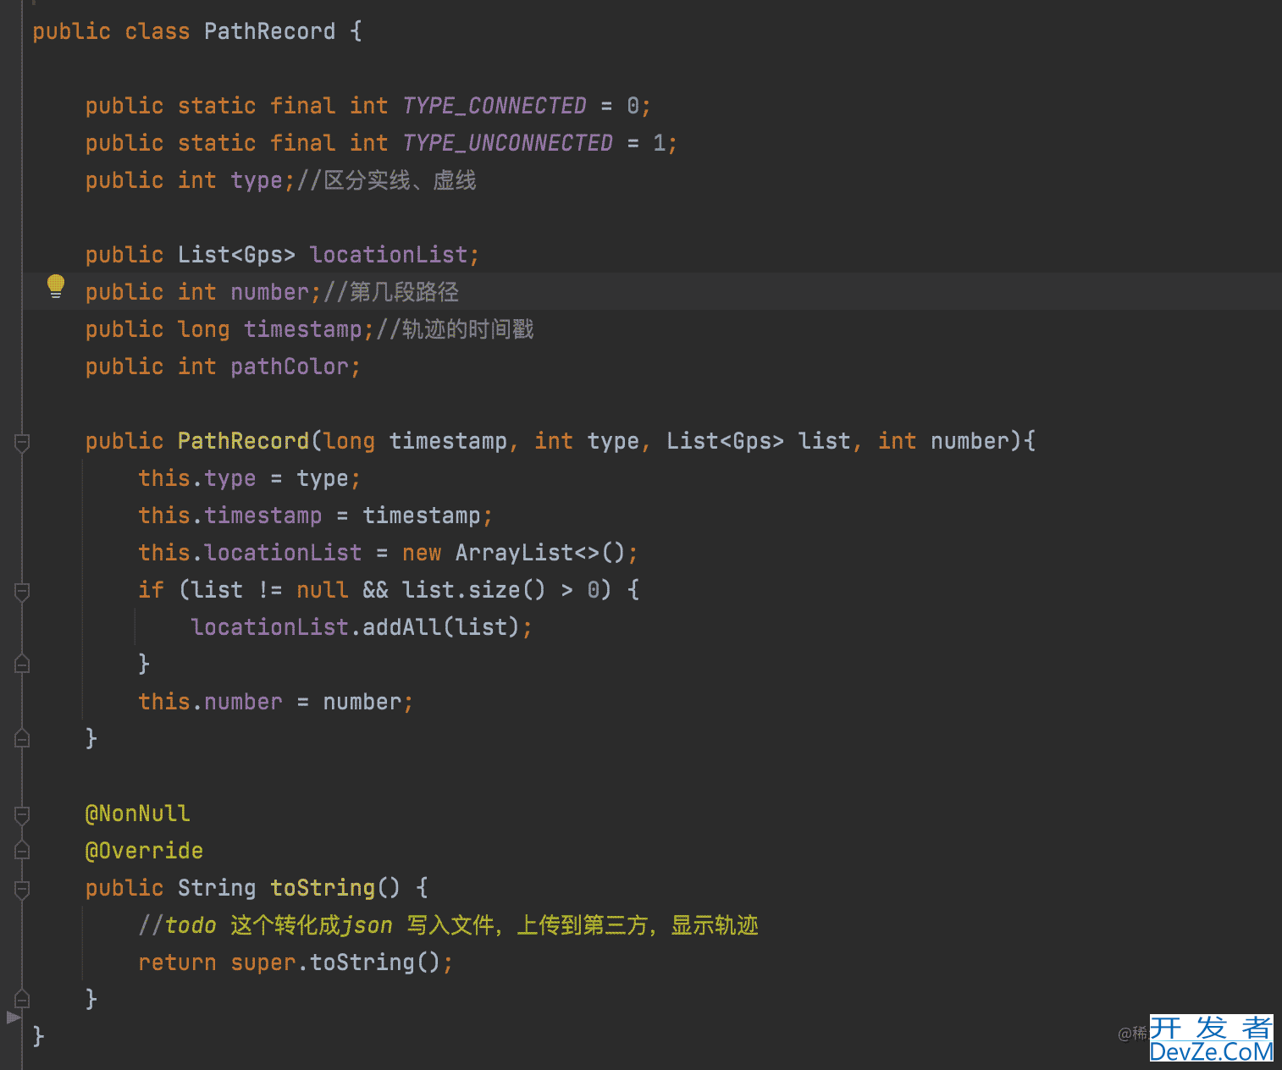This screenshot has width=1282, height=1070.
Task: Click this.type assignment line
Action: coord(249,478)
